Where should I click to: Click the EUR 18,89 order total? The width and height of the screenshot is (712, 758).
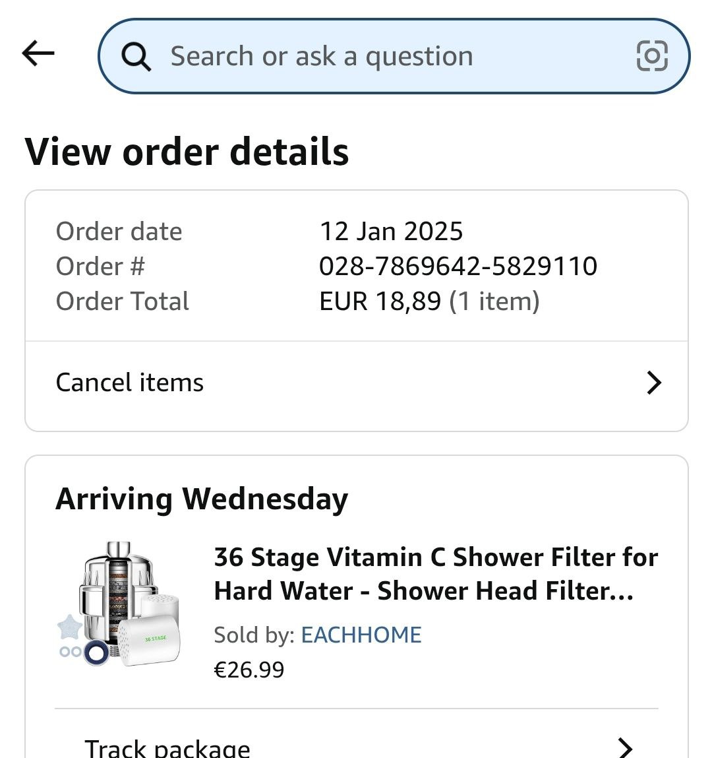click(380, 301)
